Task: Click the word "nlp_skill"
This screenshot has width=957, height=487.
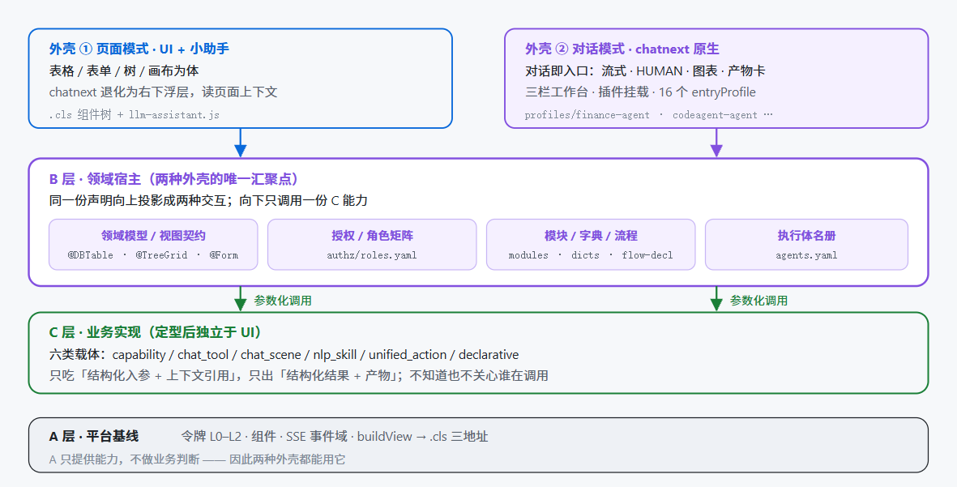Action: pos(335,355)
